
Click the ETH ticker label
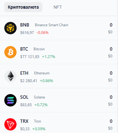coord(24,73)
